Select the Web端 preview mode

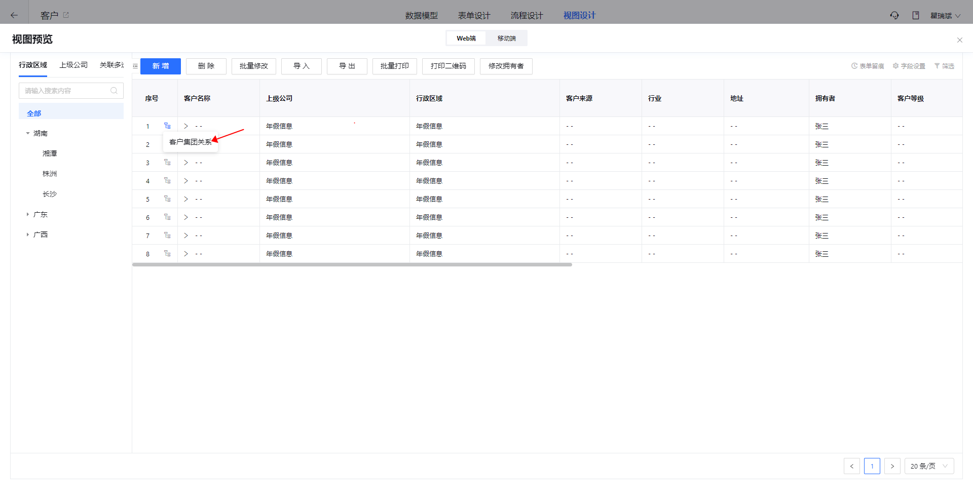pos(466,38)
